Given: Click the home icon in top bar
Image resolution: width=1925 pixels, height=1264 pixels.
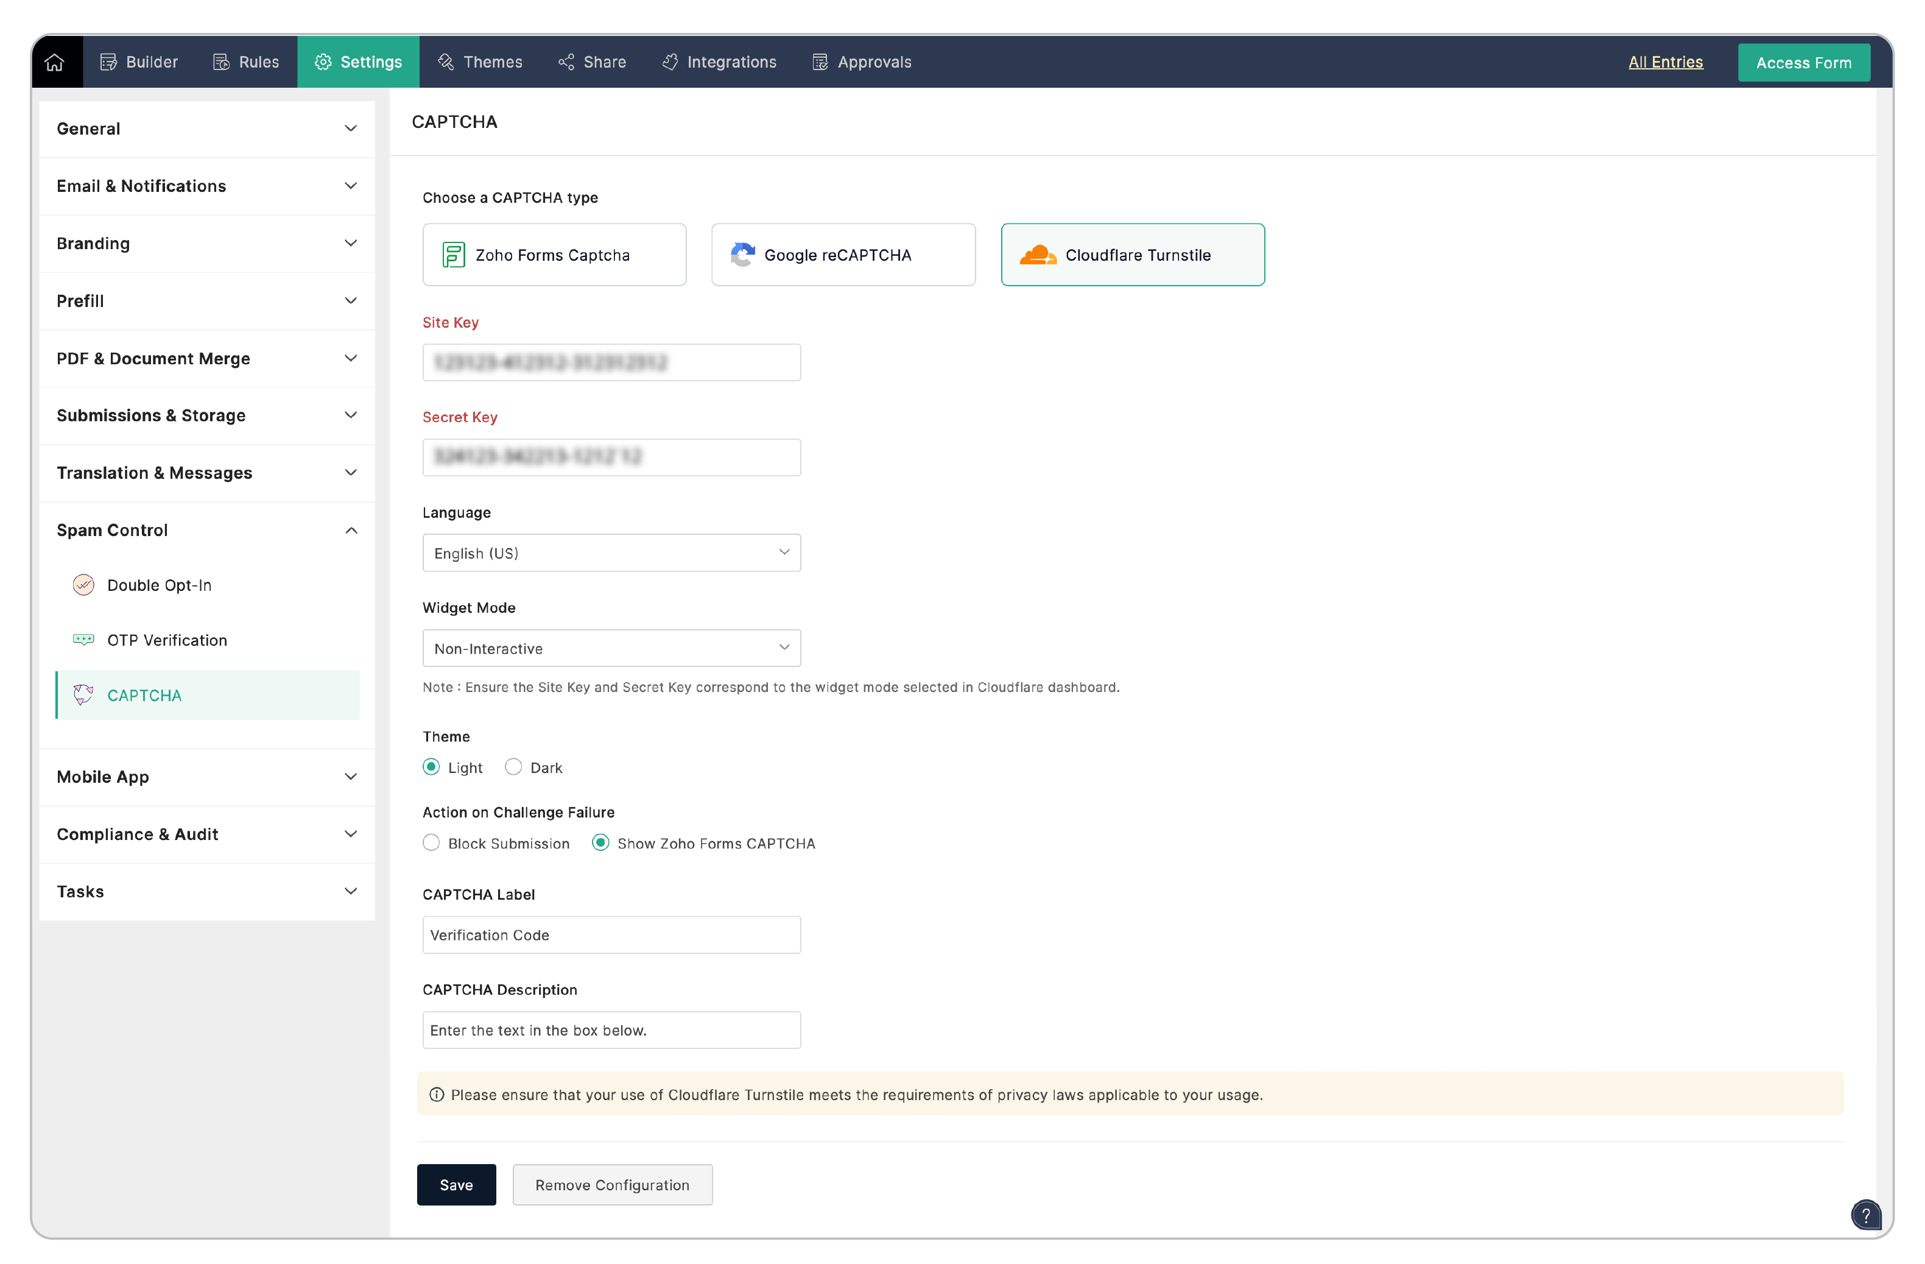Looking at the screenshot, I should tap(54, 62).
